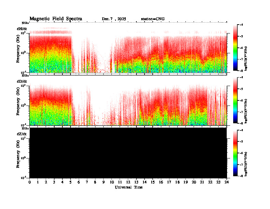Click hour tick label "2" on time axis
Image resolution: width=270 pixels, height=209 pixels.
tap(46, 182)
